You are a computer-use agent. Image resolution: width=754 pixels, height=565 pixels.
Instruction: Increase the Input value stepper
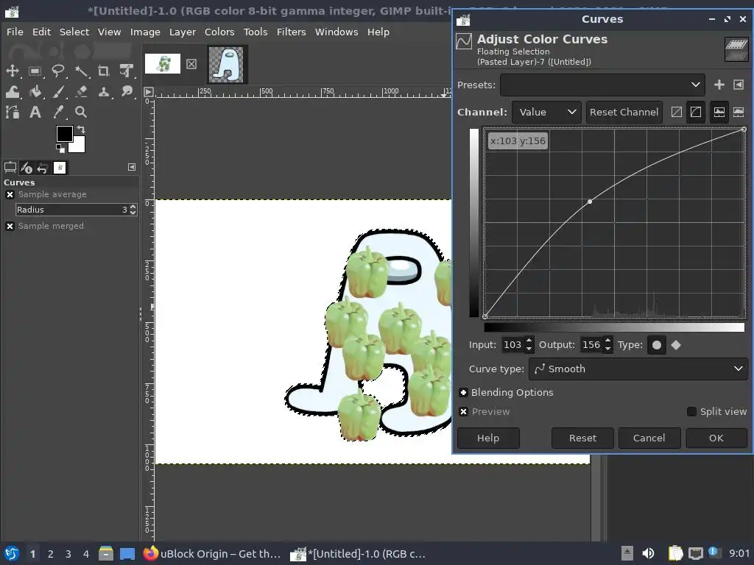tap(529, 341)
